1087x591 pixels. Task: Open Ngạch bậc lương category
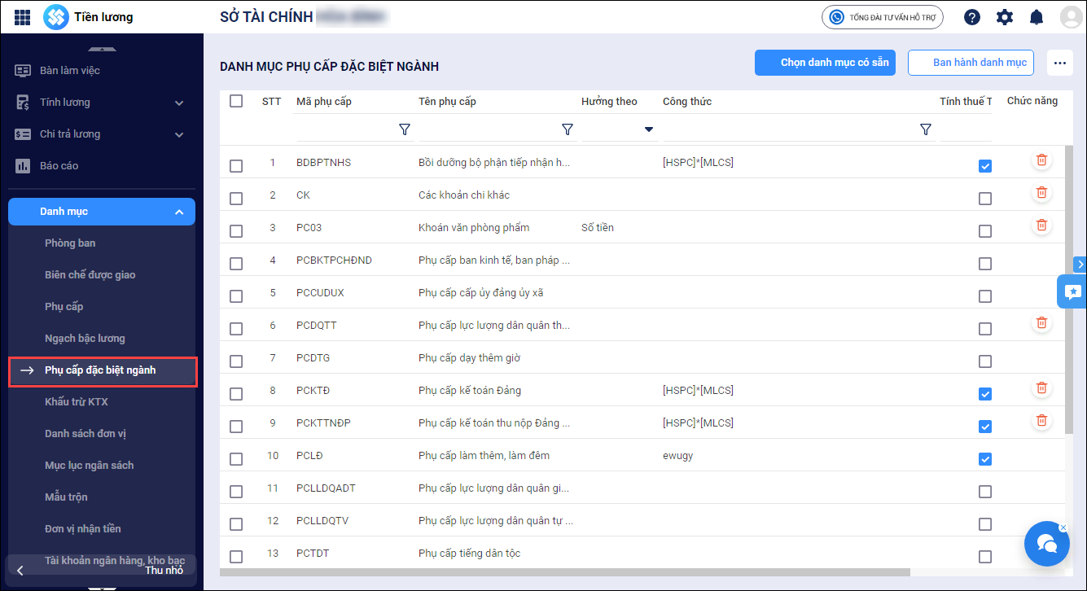[x=85, y=339]
